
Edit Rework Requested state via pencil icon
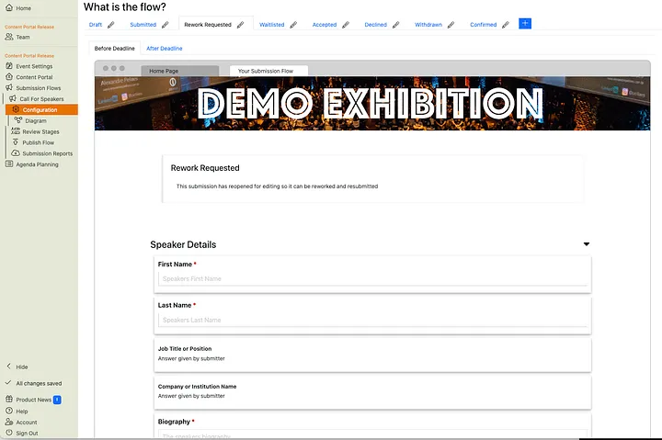(x=240, y=25)
